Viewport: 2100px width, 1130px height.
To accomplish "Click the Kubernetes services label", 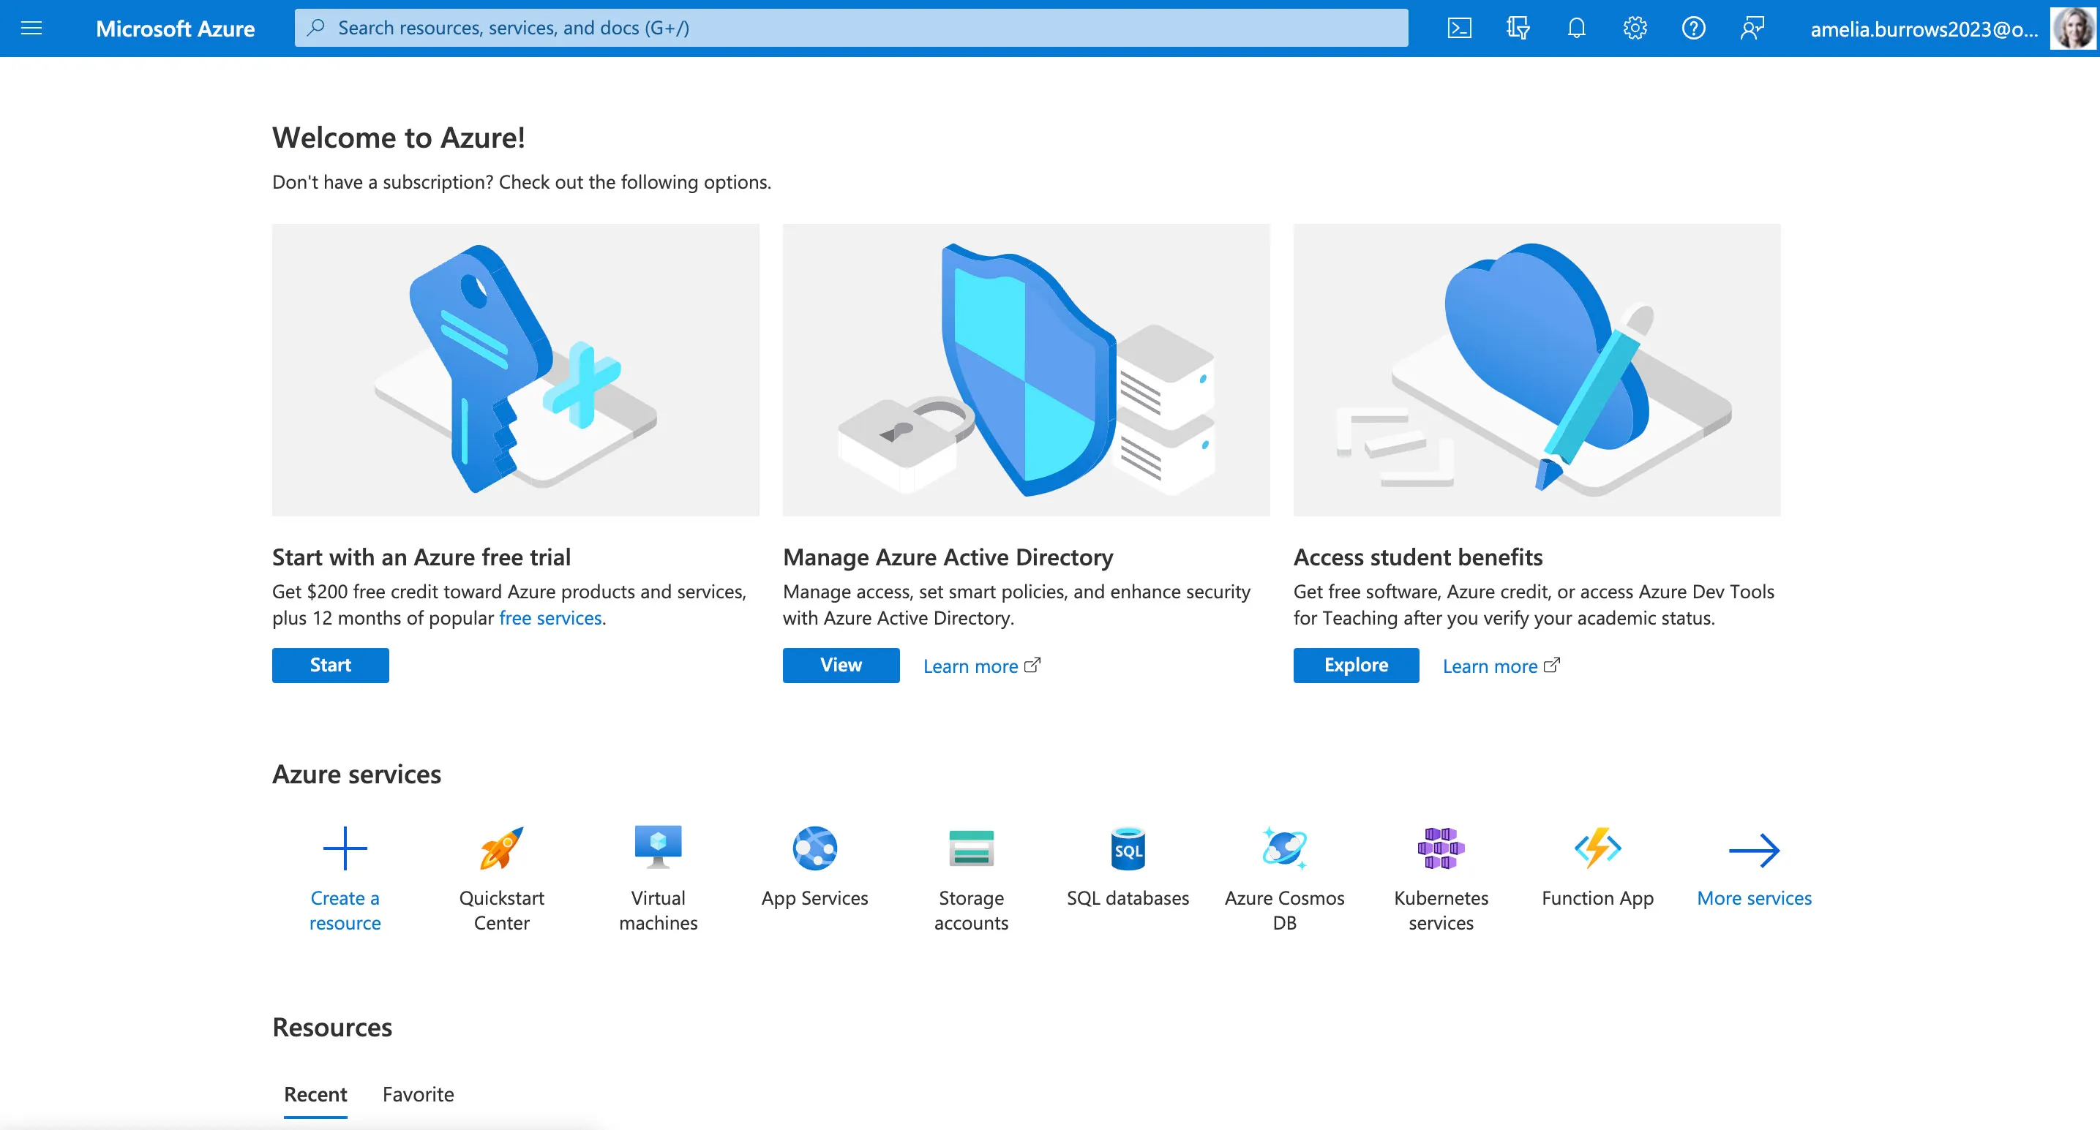I will pos(1441,910).
